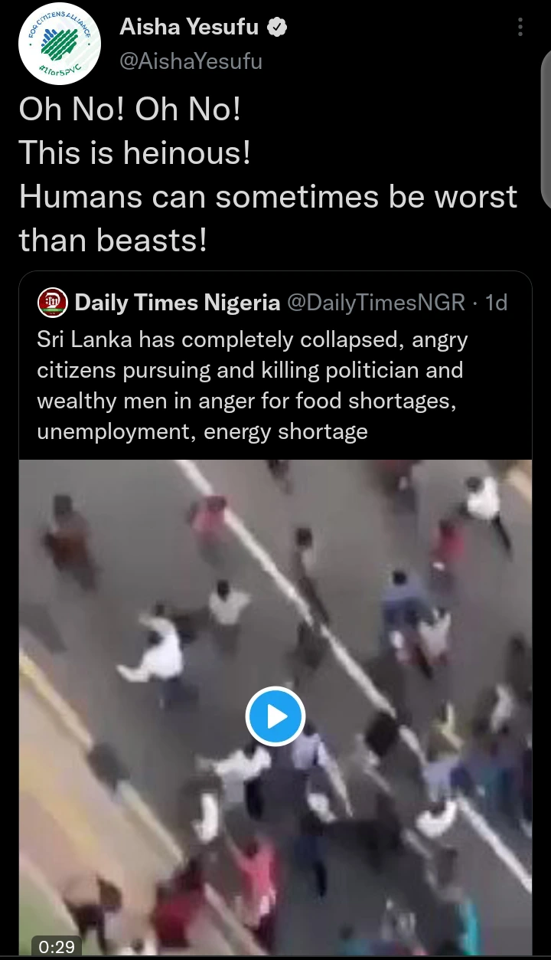Play the quoted tweet video
Image resolution: width=551 pixels, height=960 pixels.
(x=275, y=717)
